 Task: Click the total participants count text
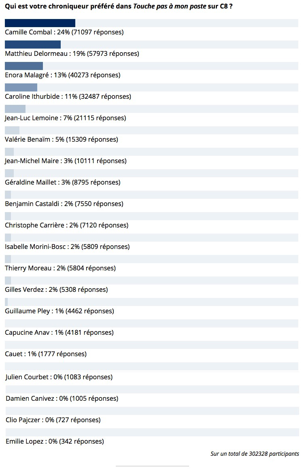[255, 454]
